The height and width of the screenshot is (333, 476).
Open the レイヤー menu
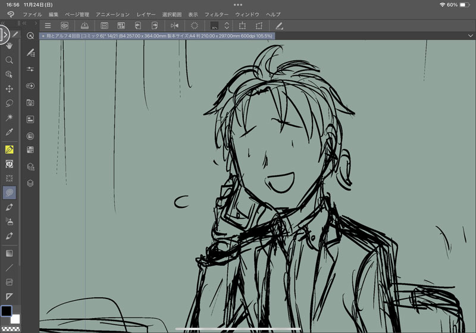point(146,14)
